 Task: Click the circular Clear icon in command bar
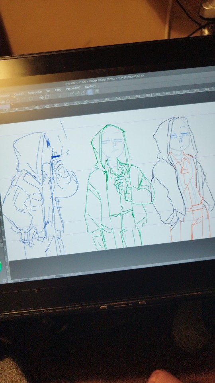point(31,99)
